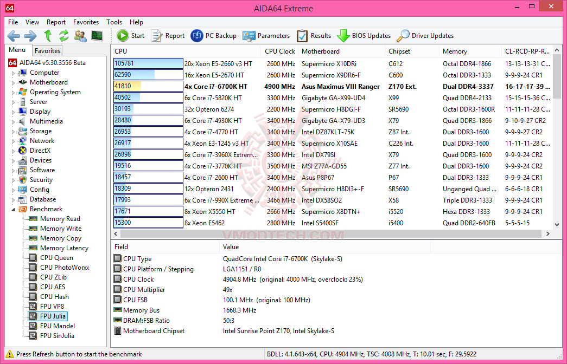
Task: Expand the Motherboard tree node
Action: (14, 83)
